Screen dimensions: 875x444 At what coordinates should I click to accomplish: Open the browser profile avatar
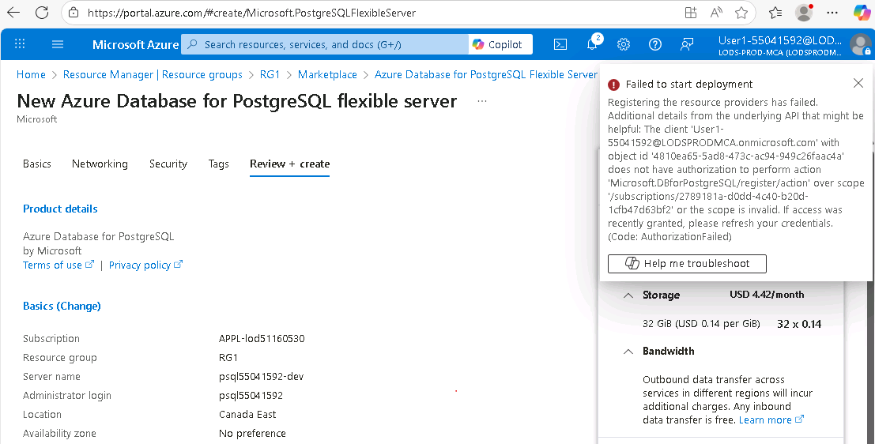tap(804, 13)
